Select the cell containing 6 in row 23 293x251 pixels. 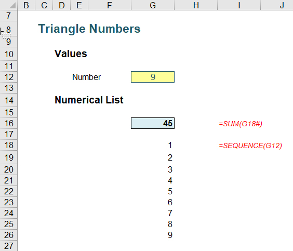tap(153, 202)
